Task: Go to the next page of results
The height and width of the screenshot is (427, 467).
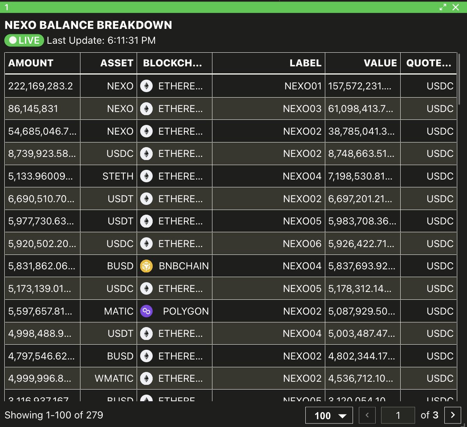Action: click(x=453, y=415)
